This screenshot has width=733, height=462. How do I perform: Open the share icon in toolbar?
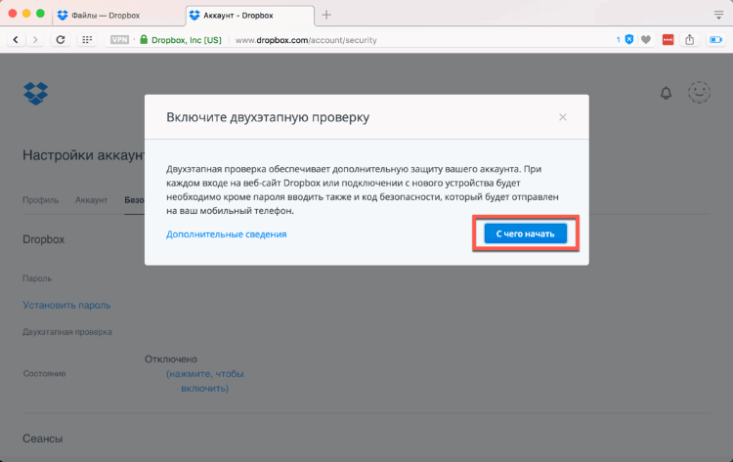pyautogui.click(x=690, y=40)
